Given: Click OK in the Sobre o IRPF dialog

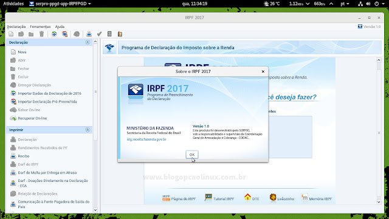Looking at the screenshot, I should [x=192, y=155].
